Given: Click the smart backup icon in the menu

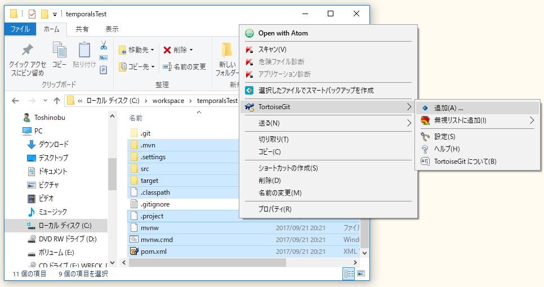Looking at the screenshot, I should [x=249, y=91].
